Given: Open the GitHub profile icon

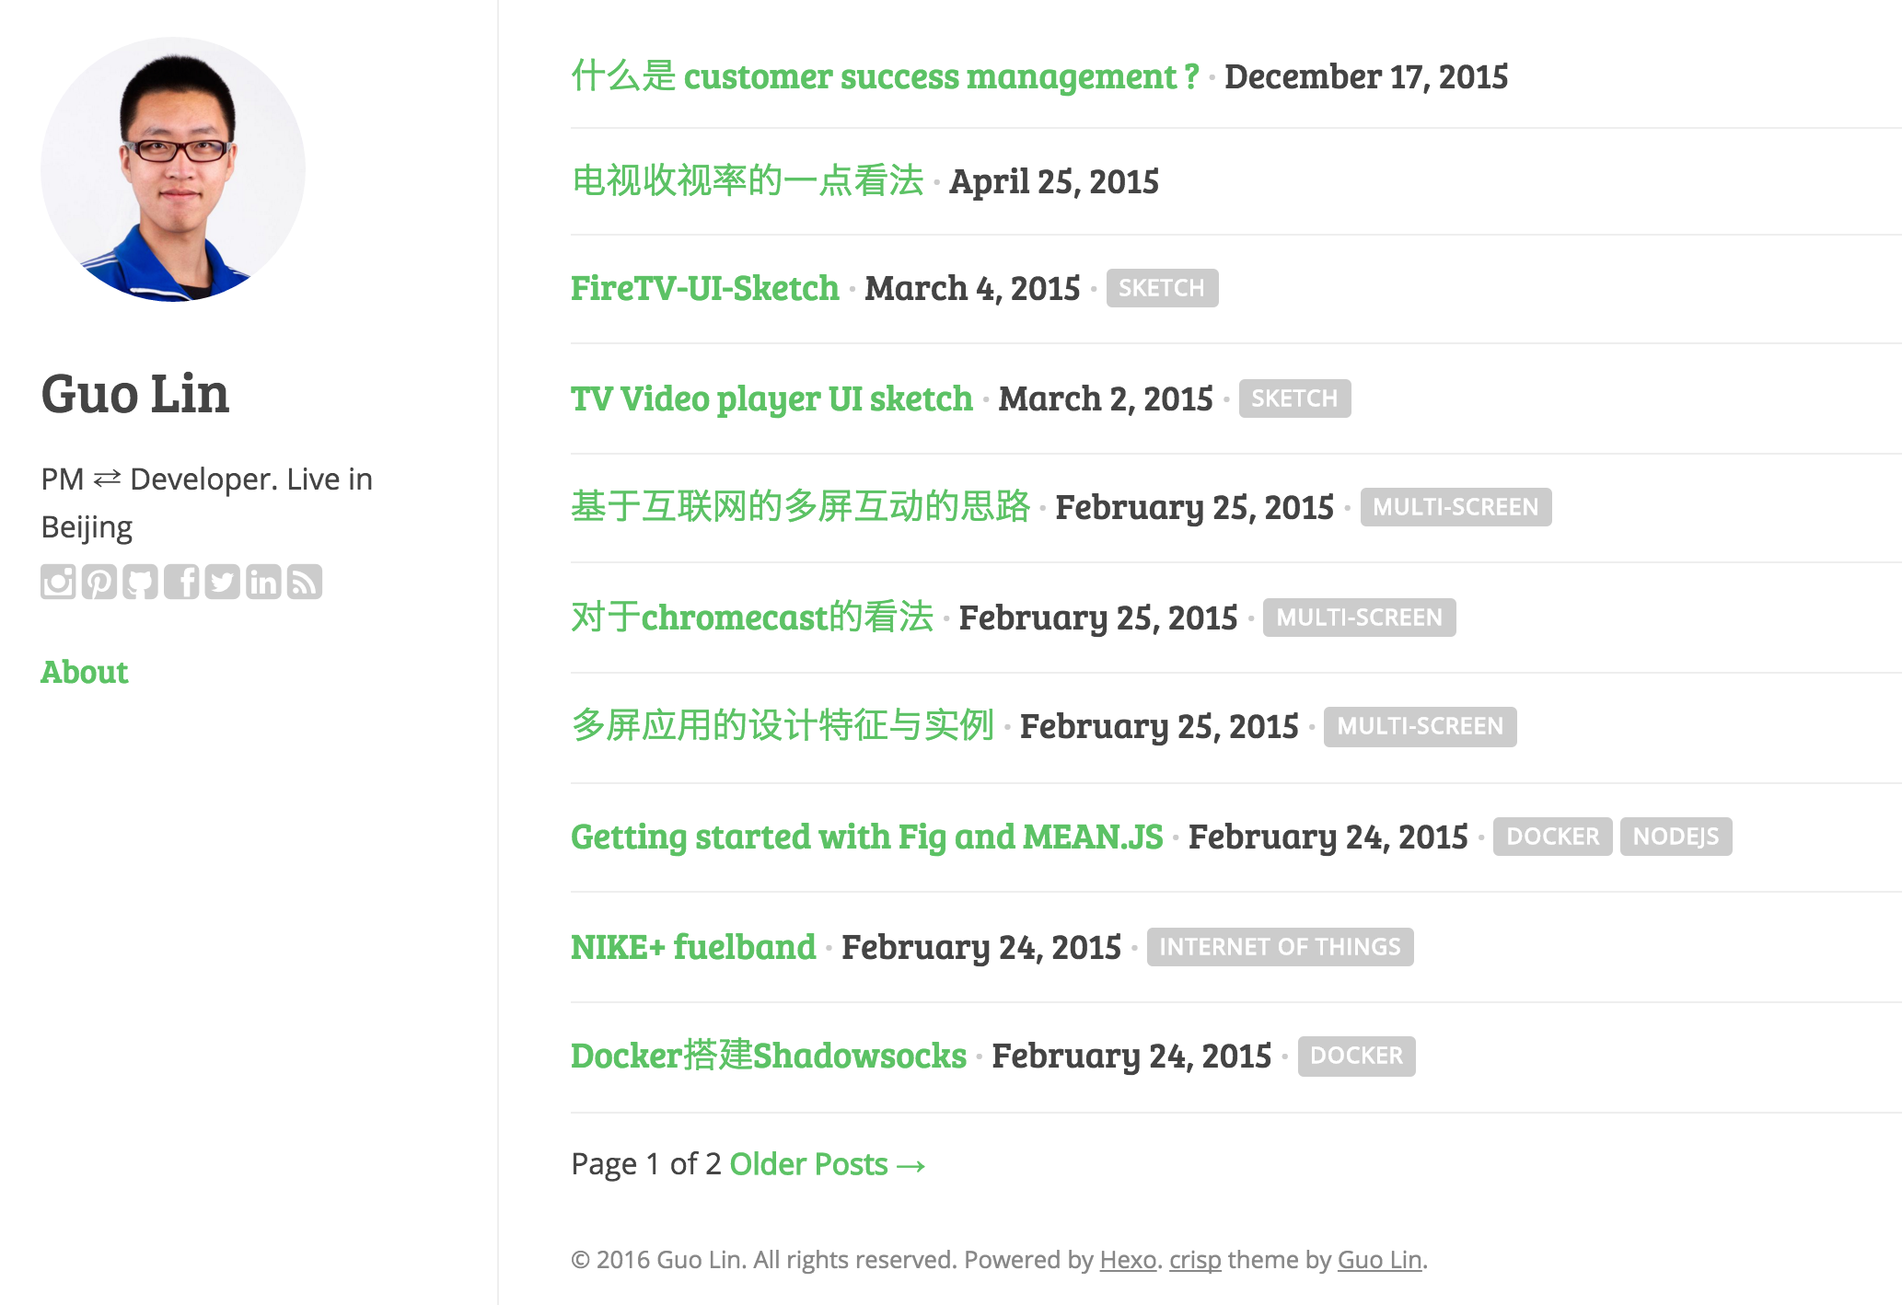Looking at the screenshot, I should click(140, 582).
